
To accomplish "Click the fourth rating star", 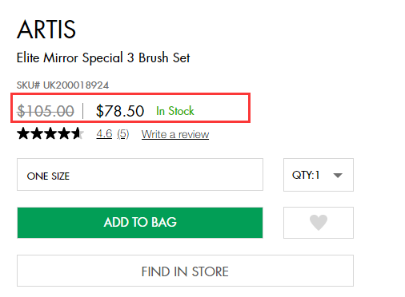I will coord(64,133).
